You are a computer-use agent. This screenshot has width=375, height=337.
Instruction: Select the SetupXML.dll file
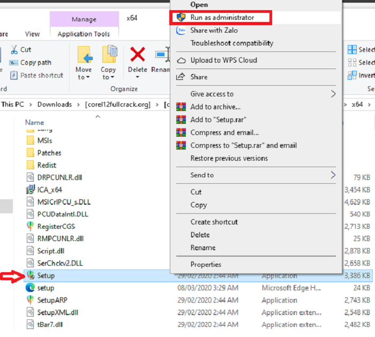(58, 312)
